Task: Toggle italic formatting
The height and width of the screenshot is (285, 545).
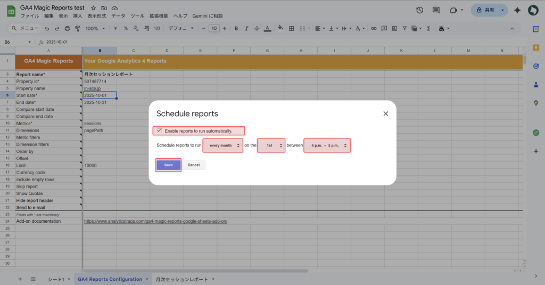Action: (246, 29)
